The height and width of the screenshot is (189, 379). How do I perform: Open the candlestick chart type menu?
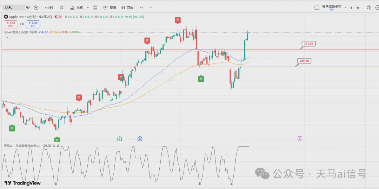click(x=62, y=7)
